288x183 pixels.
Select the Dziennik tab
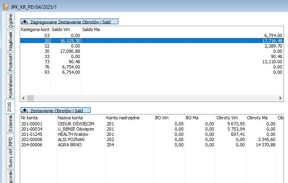(x=10, y=123)
